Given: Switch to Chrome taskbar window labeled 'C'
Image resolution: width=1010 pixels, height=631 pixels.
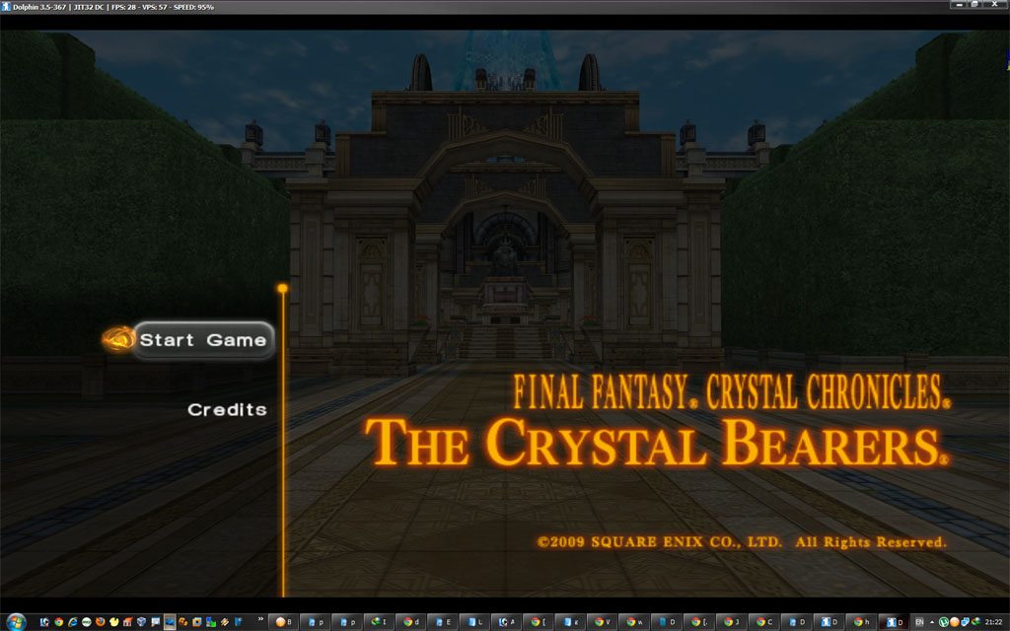Looking at the screenshot, I should (x=763, y=622).
